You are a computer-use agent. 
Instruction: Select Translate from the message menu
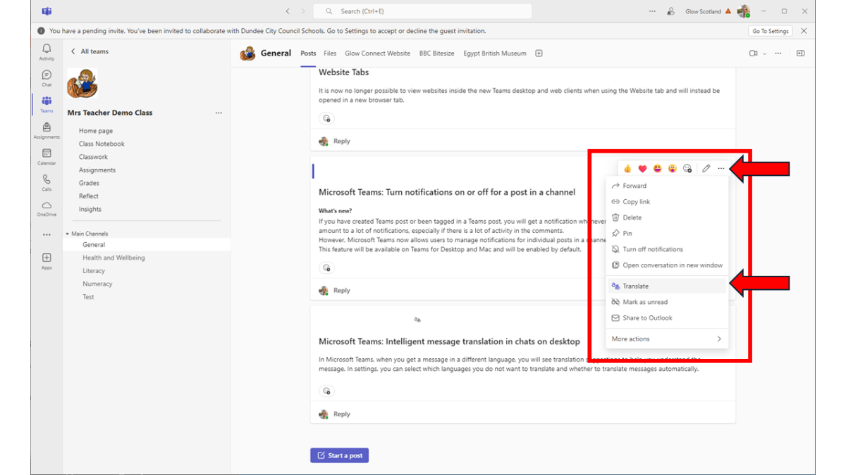[637, 286]
